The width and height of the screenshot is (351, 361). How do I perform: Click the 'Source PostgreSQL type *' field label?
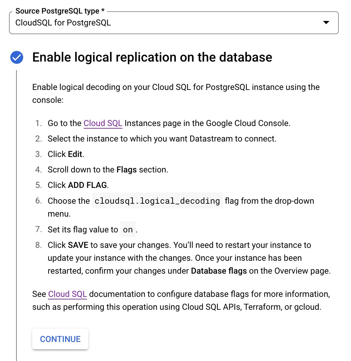coord(60,11)
